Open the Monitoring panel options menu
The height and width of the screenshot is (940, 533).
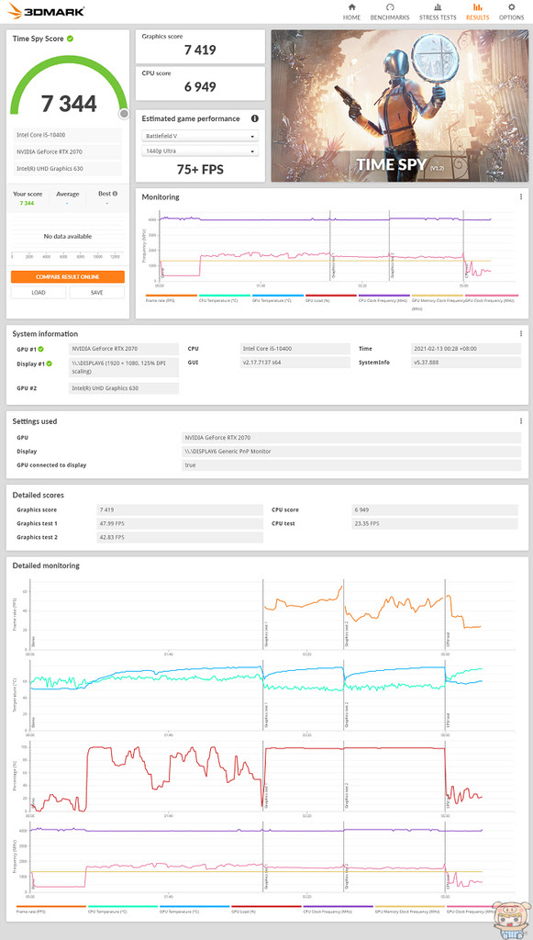tap(521, 196)
